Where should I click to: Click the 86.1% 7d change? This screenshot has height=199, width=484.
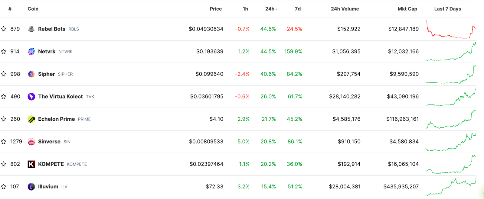click(x=295, y=142)
